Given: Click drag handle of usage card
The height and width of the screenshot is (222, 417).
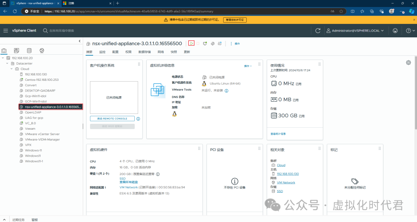Looking at the screenshot, I should pyautogui.click(x=319, y=64).
